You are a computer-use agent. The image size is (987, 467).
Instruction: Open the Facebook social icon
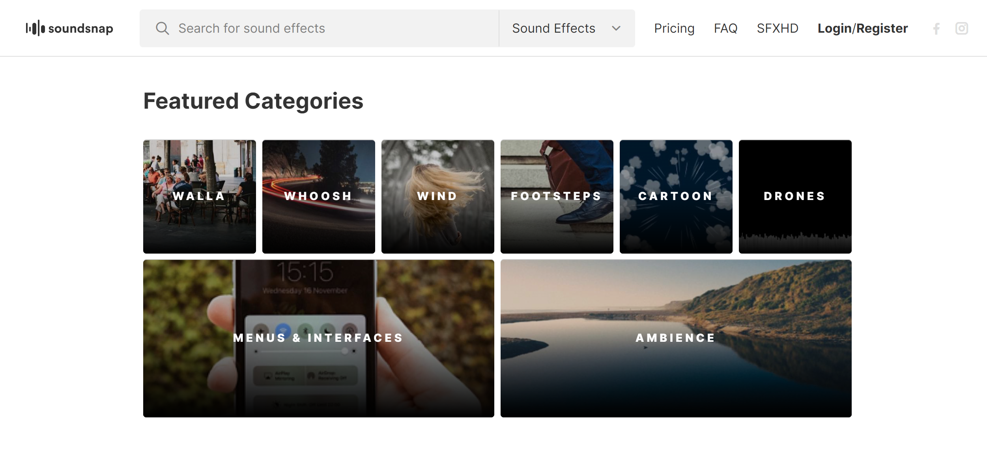937,28
